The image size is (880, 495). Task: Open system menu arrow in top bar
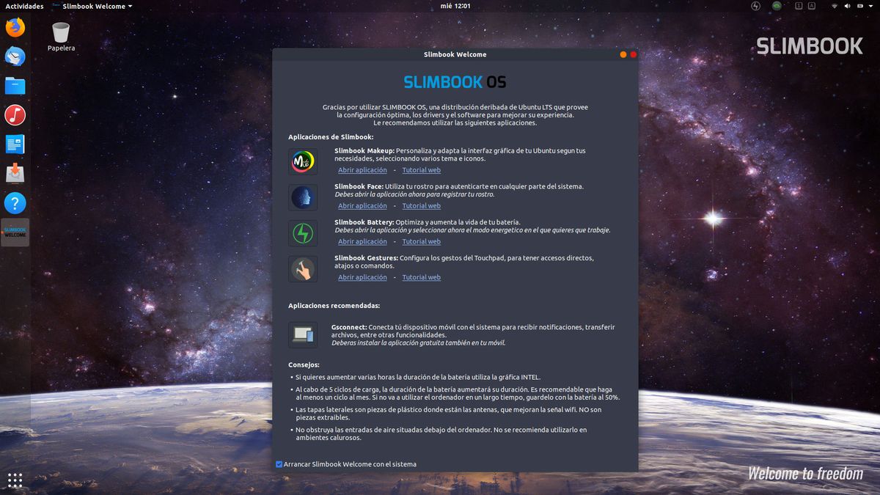(x=869, y=6)
